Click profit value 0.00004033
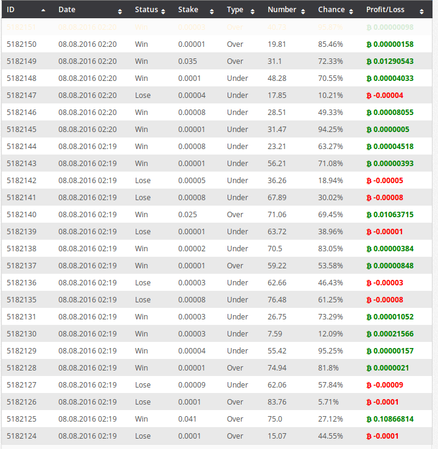 394,78
